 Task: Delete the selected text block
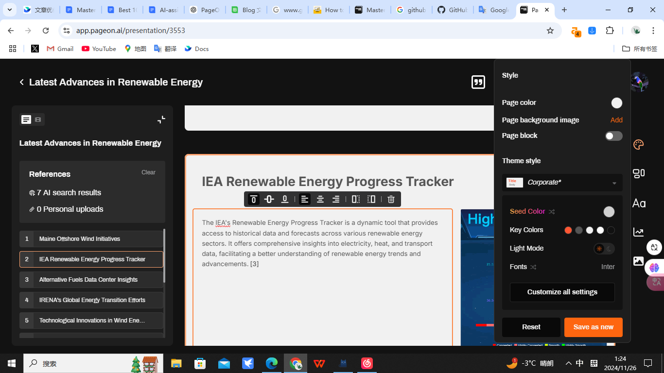point(391,199)
